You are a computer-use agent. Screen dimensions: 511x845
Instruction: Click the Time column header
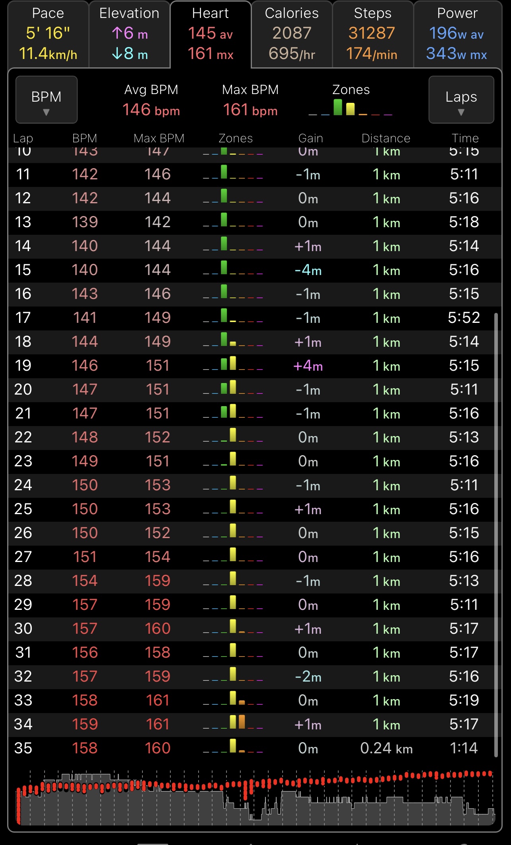[465, 138]
